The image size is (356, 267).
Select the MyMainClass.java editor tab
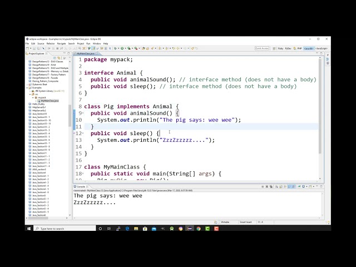(85, 53)
